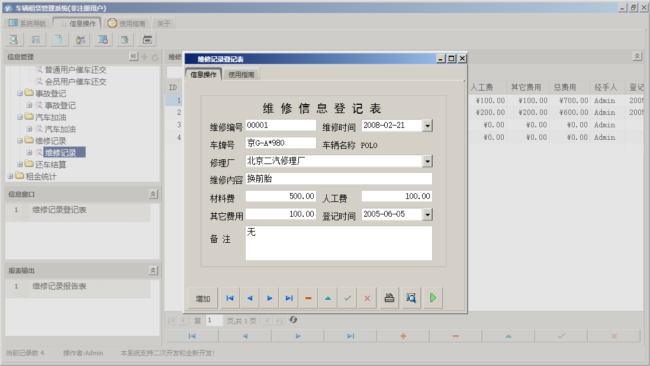This screenshot has width=650, height=366.
Task: Click the new document toolbar icon
Action: point(58,39)
